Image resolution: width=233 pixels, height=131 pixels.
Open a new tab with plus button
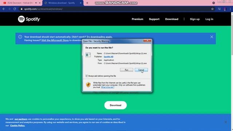click(x=87, y=3)
